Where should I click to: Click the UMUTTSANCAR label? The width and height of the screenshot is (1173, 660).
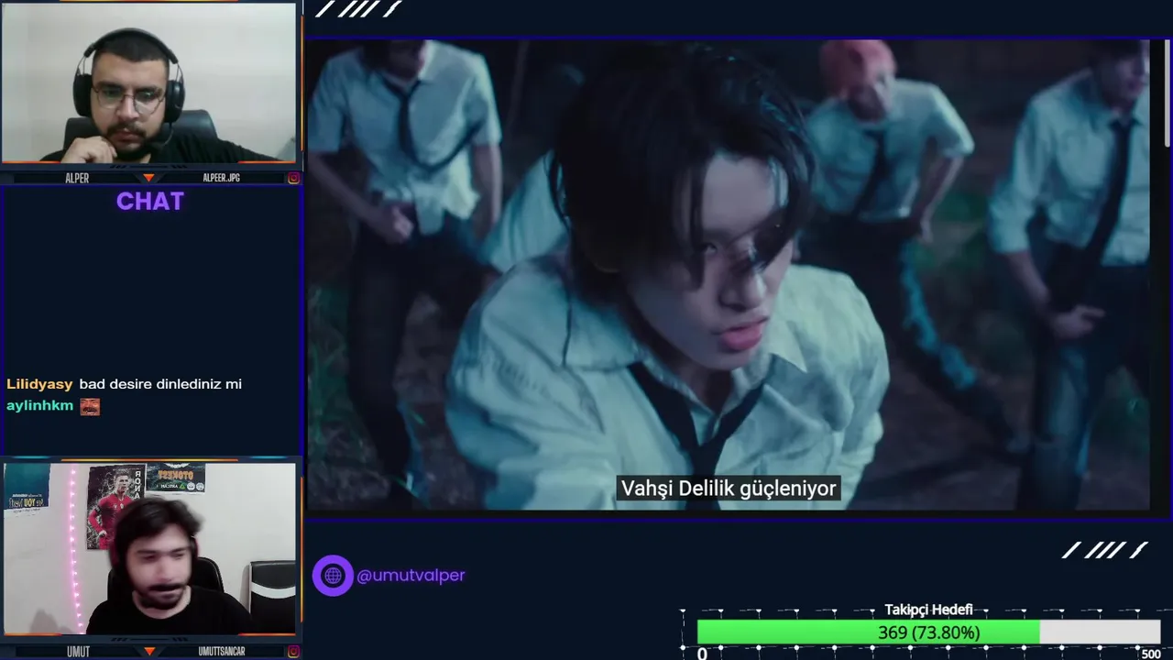click(x=222, y=652)
